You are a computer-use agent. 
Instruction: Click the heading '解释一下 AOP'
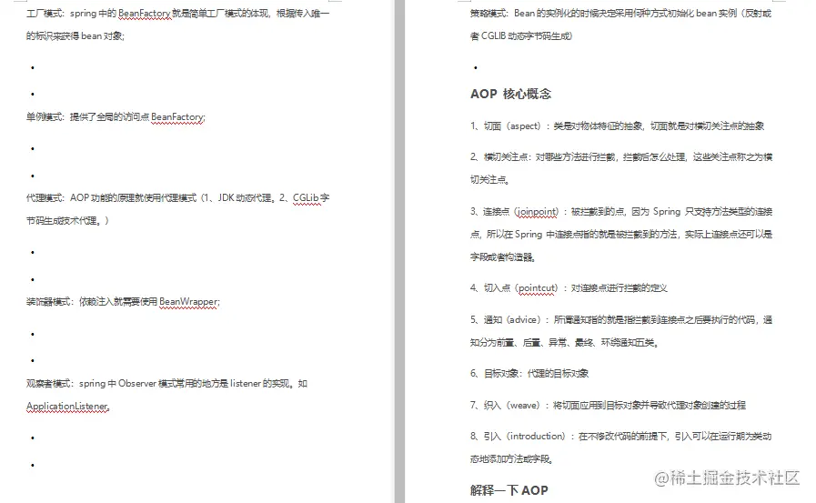(x=509, y=490)
